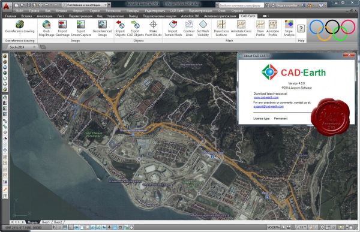360x232 pixels.
Task: Open the annotation scale 1:1 dropdown
Action: 301,227
